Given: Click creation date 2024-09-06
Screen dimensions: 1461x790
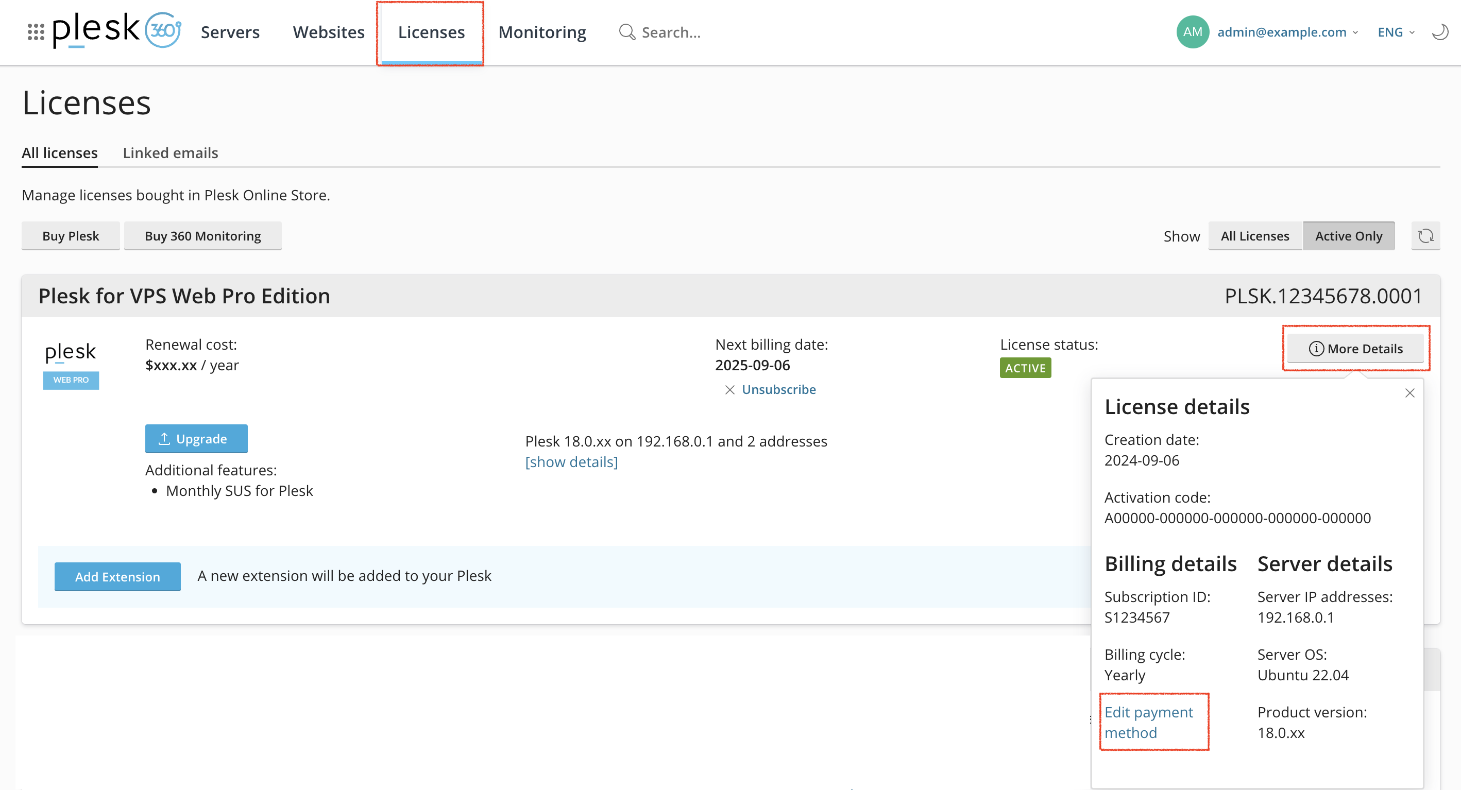Looking at the screenshot, I should click(x=1141, y=460).
